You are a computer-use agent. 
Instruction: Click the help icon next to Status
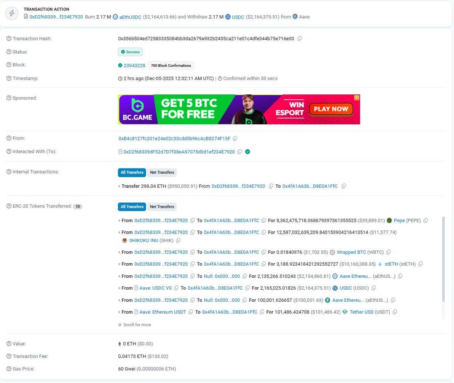pos(9,52)
